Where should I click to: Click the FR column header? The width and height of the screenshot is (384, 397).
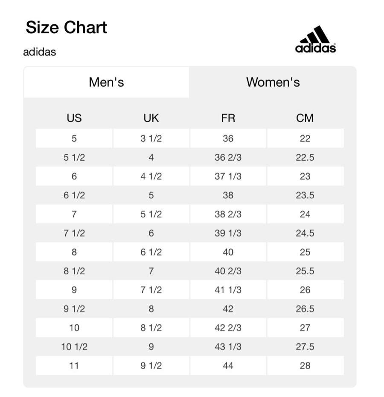228,118
